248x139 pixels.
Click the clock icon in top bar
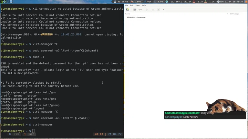(218, 2)
